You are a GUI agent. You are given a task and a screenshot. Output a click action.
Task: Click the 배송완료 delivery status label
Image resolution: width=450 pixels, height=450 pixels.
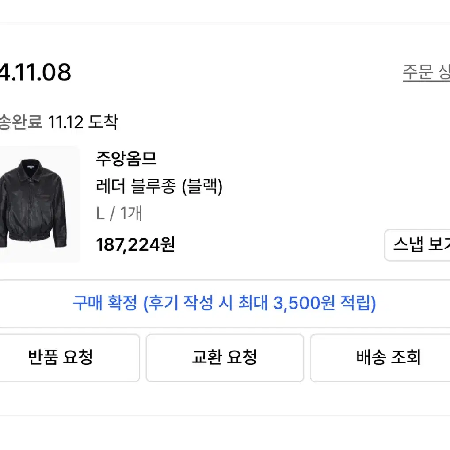[x=21, y=122]
